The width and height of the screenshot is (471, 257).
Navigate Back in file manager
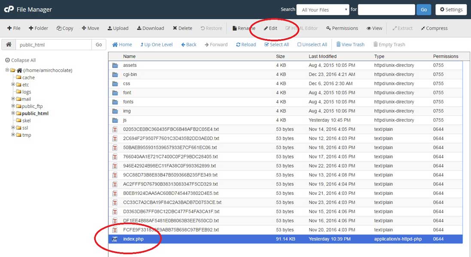(188, 45)
